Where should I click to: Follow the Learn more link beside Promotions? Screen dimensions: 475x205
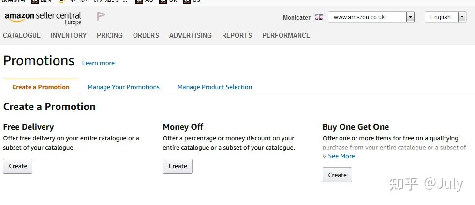(x=98, y=63)
